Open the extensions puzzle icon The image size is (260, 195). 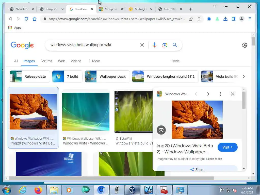point(209,19)
